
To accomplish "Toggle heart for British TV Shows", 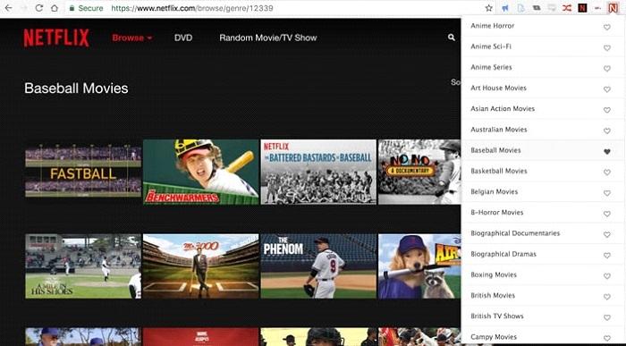I will coord(607,317).
